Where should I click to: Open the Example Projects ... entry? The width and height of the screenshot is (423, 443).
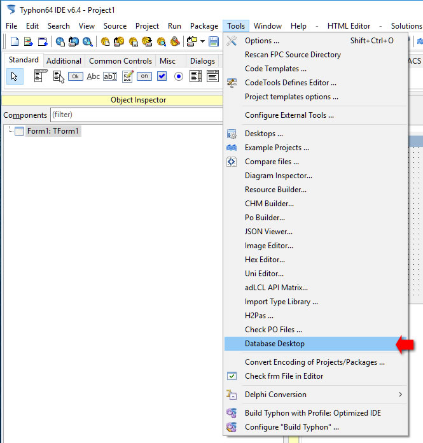pyautogui.click(x=316, y=148)
